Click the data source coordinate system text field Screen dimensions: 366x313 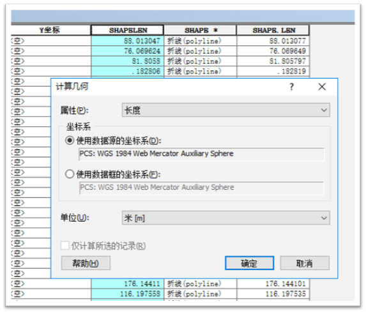click(x=201, y=155)
